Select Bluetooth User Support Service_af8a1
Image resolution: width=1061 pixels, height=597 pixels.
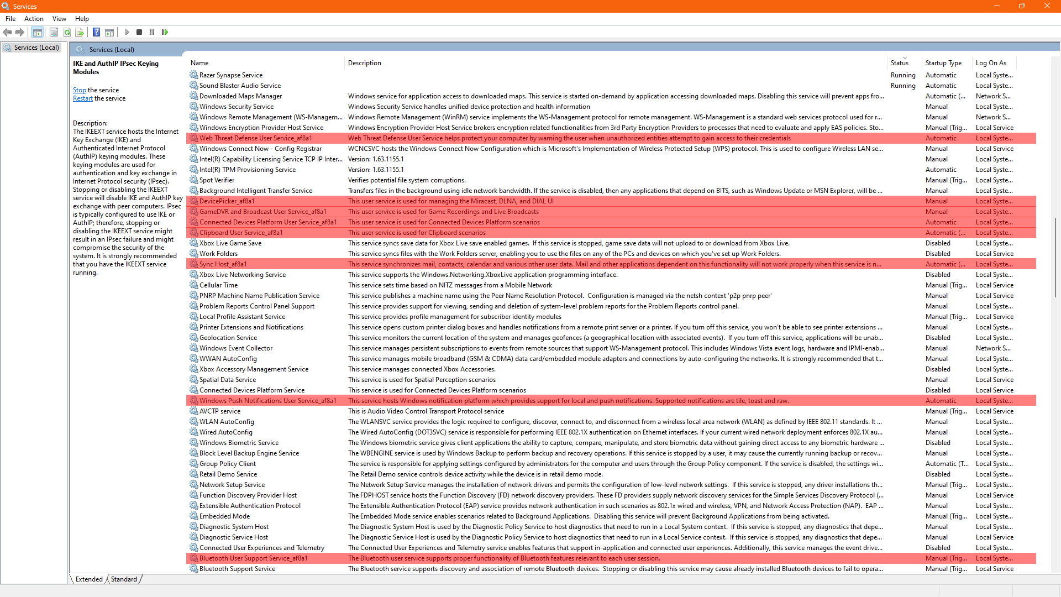point(611,558)
